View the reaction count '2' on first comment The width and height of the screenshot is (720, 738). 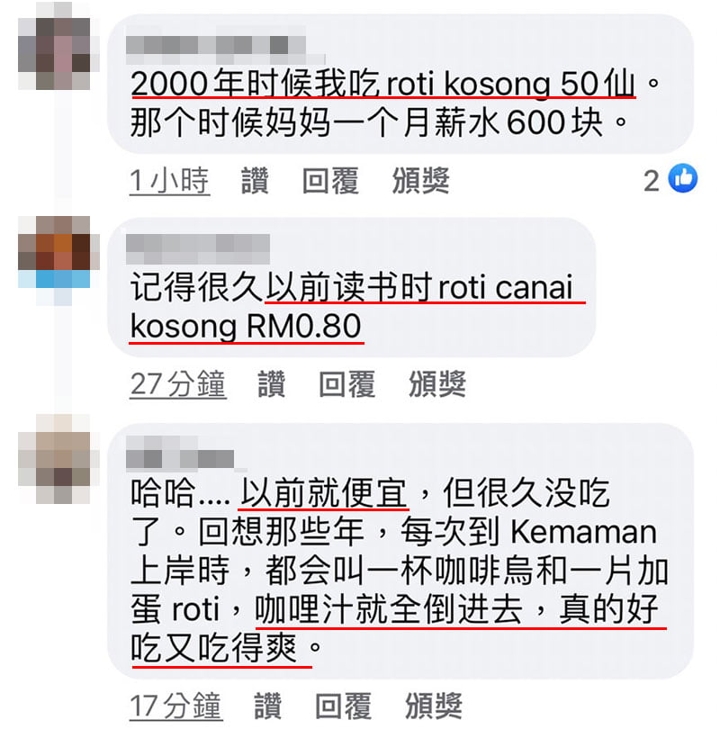coord(652,181)
